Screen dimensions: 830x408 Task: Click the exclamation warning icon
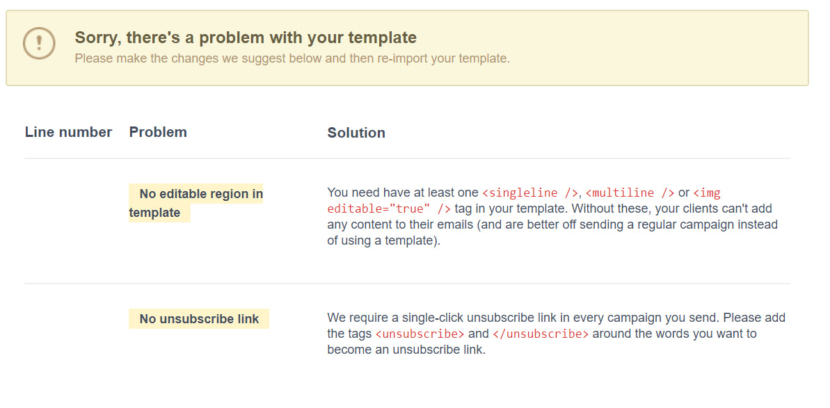point(39,43)
